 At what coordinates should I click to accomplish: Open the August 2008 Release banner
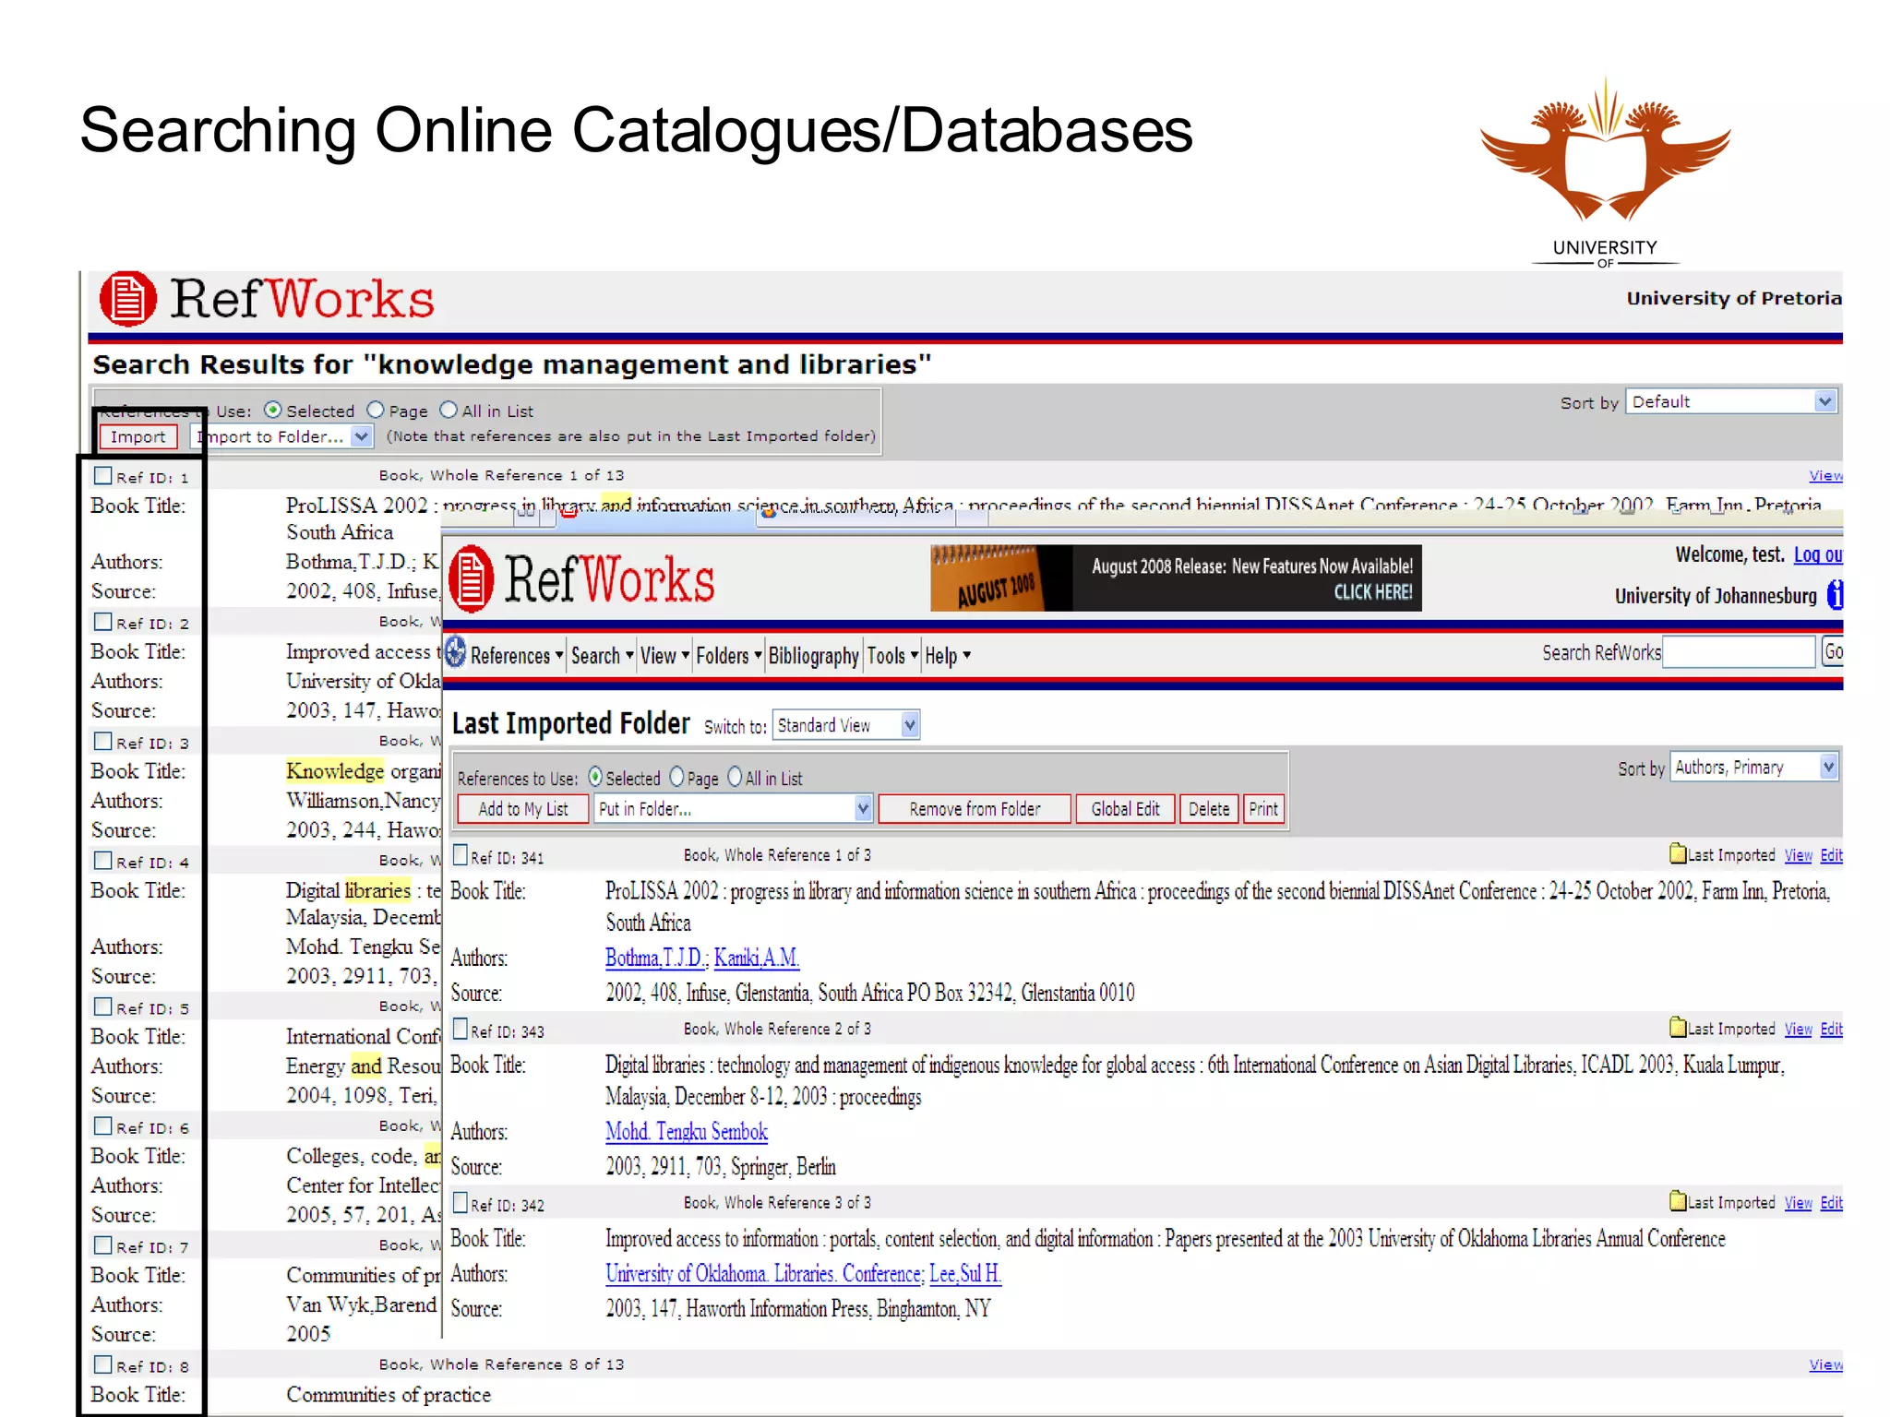pyautogui.click(x=1176, y=578)
